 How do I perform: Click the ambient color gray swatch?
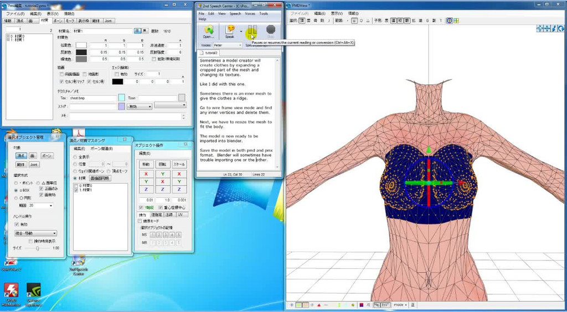pos(81,59)
